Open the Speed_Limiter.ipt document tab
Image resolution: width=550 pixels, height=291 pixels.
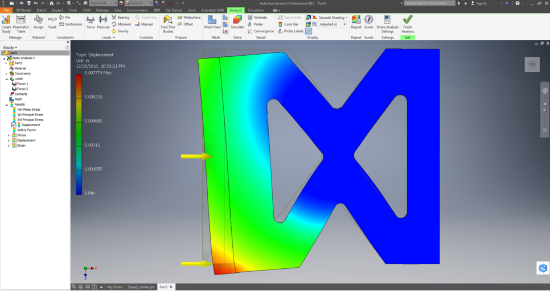click(x=140, y=287)
